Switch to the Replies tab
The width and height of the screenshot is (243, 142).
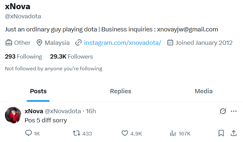(x=121, y=91)
